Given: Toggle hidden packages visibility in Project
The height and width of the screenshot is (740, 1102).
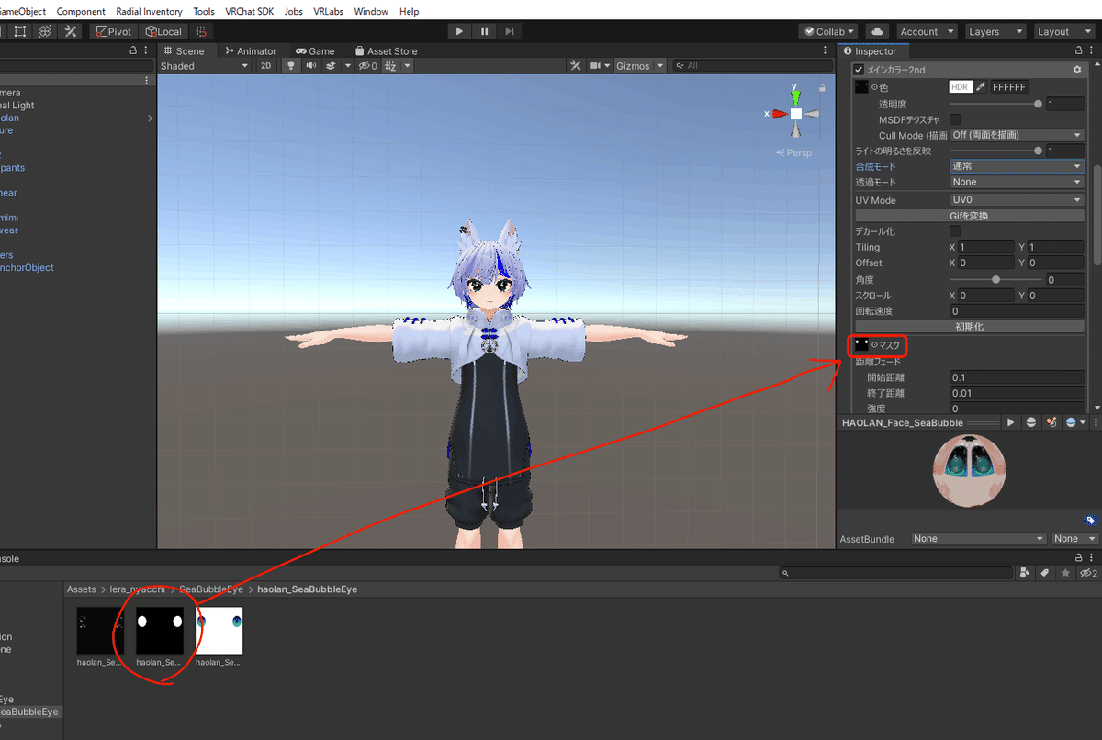Looking at the screenshot, I should point(1088,573).
